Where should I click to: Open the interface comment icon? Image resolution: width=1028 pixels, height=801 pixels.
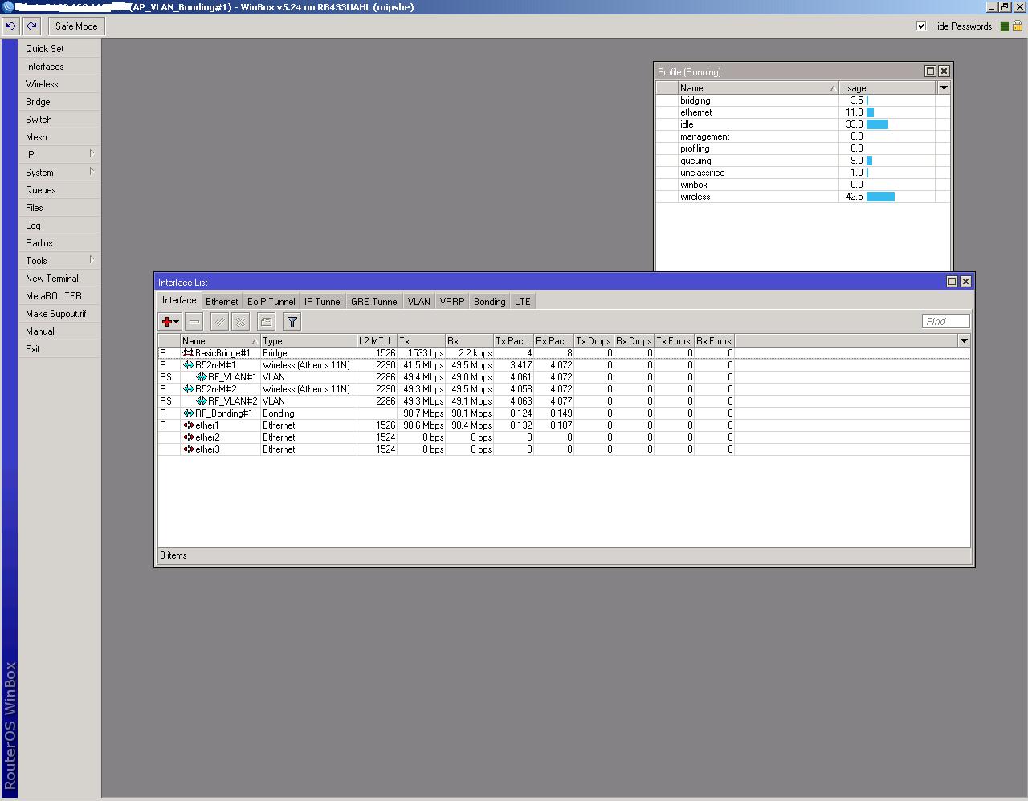pos(266,321)
